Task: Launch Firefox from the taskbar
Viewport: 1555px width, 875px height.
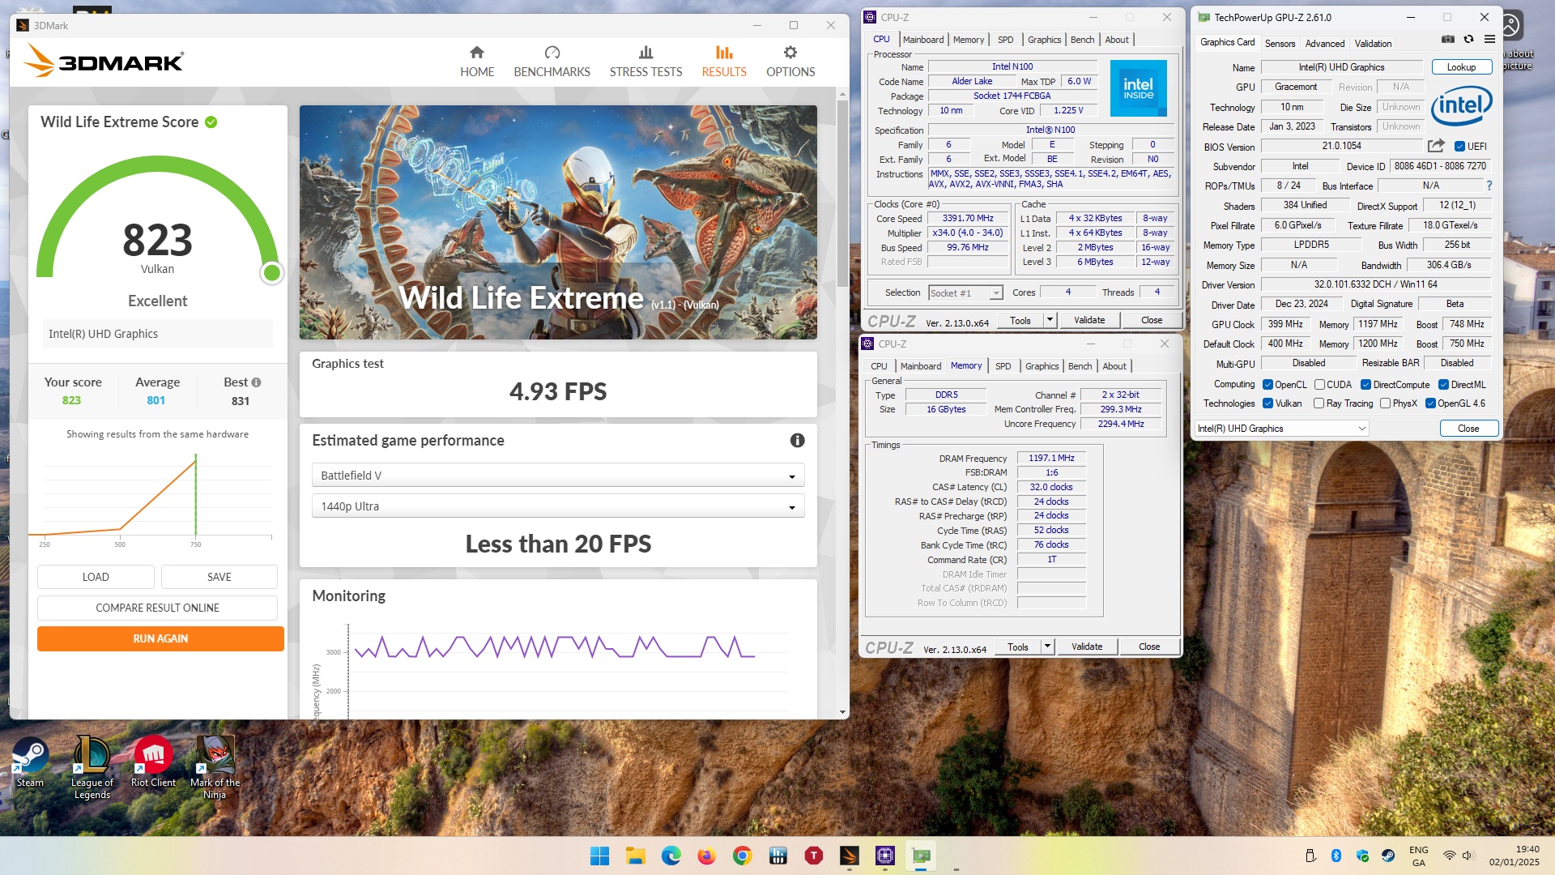Action: point(706,856)
